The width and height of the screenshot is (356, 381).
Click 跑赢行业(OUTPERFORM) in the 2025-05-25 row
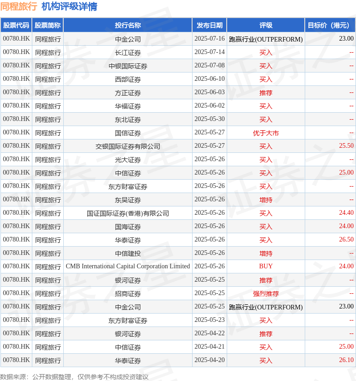[266, 307]
